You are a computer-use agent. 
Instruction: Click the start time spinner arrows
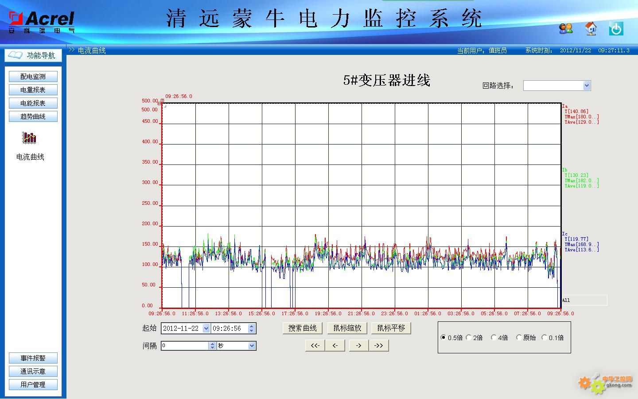click(x=252, y=329)
